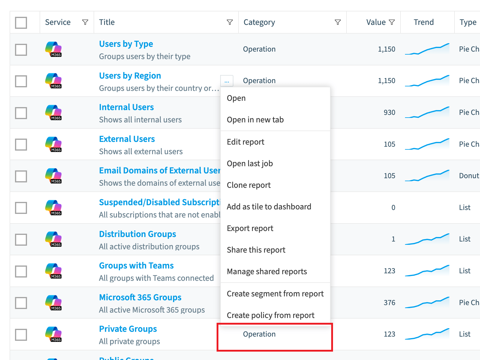Click M365 icon in Microsoft 365 Groups row
This screenshot has height=360, width=480.
pos(53,303)
